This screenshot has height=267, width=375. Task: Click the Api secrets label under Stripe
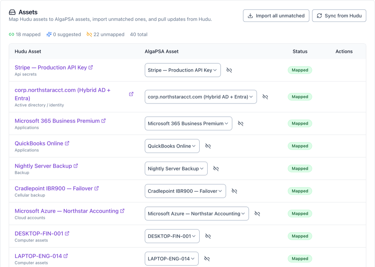pos(26,74)
